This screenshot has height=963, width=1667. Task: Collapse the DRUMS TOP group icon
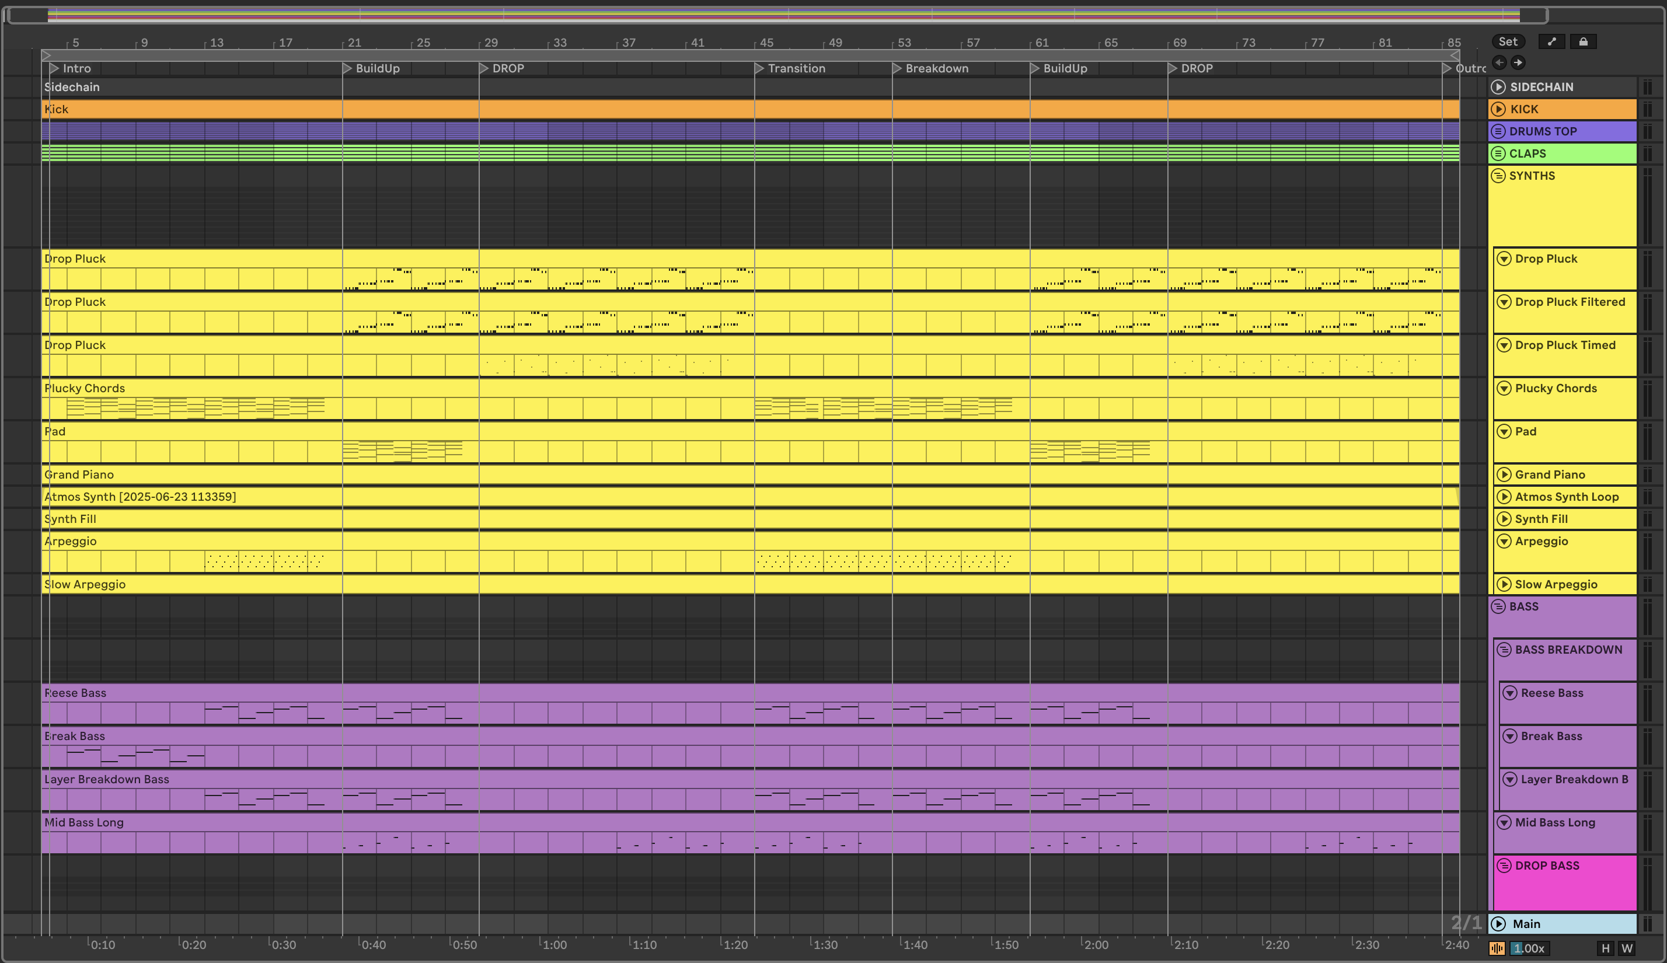(x=1498, y=132)
